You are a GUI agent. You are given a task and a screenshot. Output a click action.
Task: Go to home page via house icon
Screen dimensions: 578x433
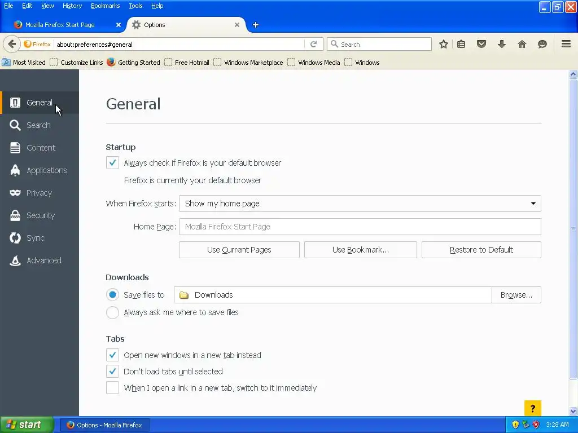pyautogui.click(x=522, y=44)
